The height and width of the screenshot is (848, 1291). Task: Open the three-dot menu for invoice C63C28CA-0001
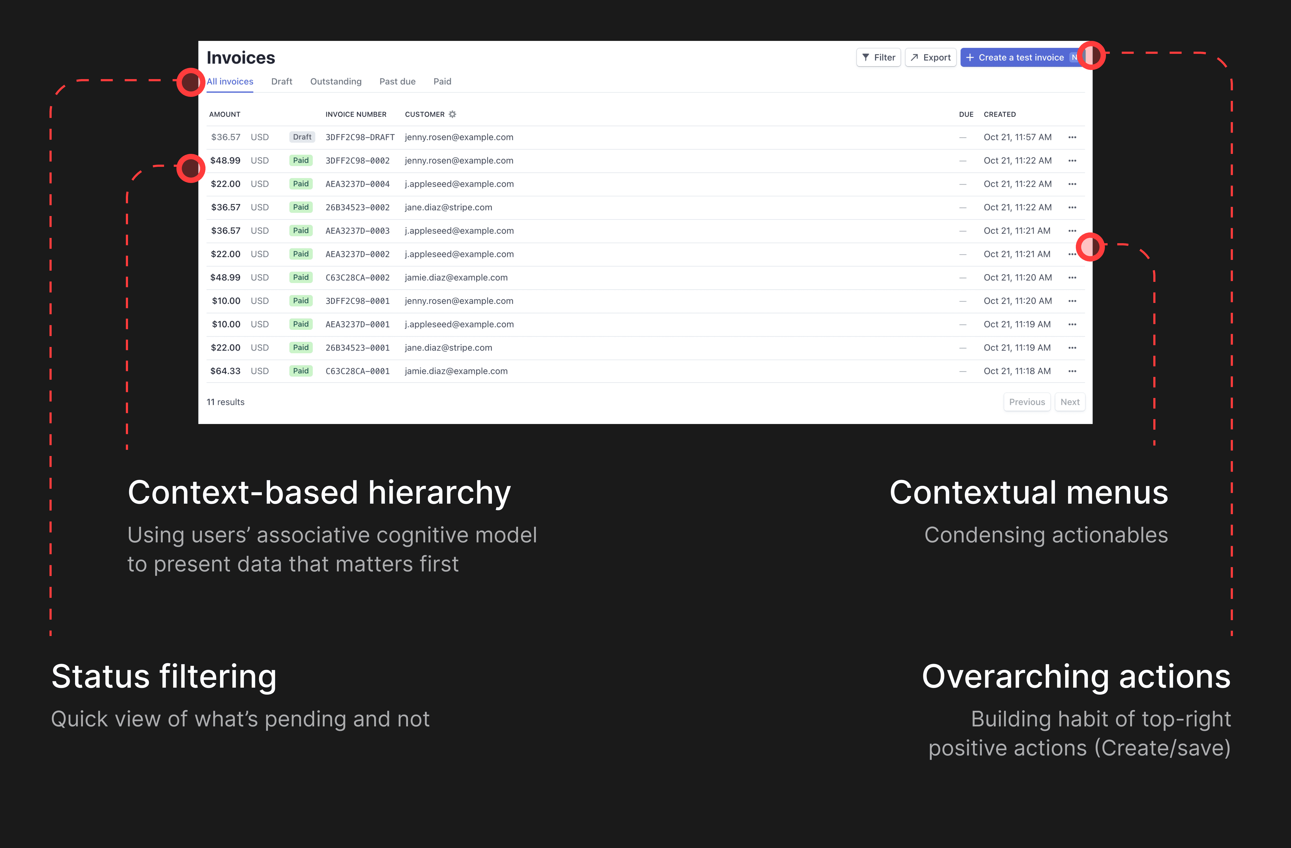(x=1072, y=371)
